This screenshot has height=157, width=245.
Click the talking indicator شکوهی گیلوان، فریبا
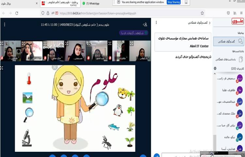[134, 33]
